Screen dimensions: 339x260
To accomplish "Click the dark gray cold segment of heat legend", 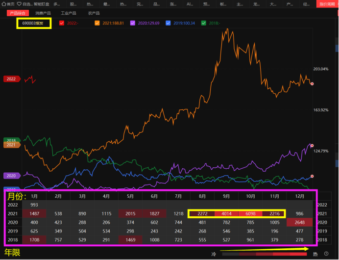I will pos(230,254).
